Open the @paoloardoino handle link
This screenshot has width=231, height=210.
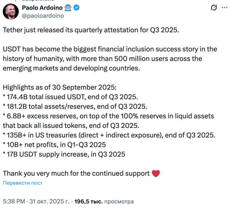tap(43, 16)
